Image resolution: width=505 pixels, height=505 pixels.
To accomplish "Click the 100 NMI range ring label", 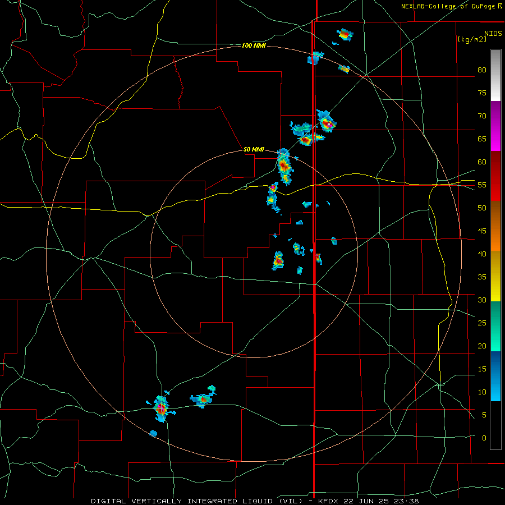I will point(254,46).
